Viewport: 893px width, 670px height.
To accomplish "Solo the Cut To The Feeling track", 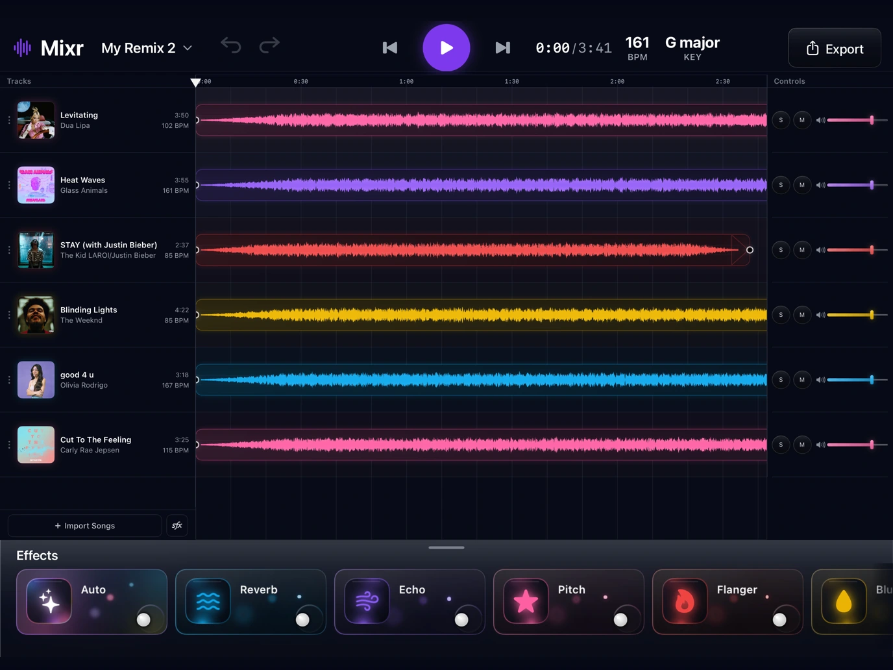I will 781,445.
